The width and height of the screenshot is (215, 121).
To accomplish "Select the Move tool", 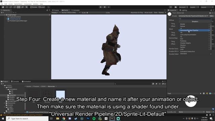I will pos(7,7).
